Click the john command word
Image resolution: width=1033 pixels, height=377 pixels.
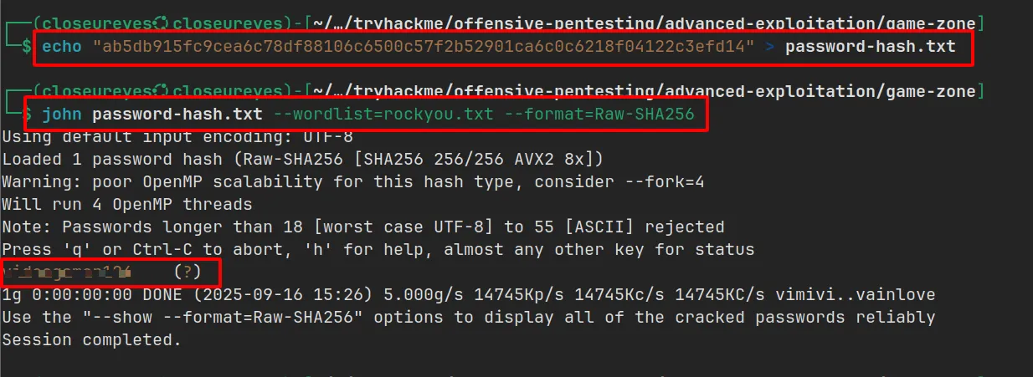click(x=62, y=114)
